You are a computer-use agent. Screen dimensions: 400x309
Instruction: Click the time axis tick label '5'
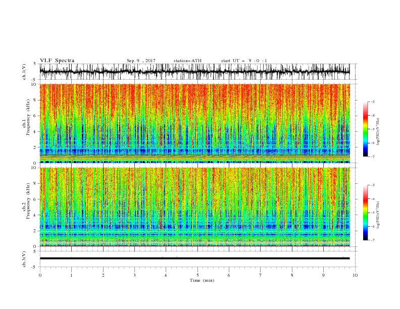[x=197, y=275]
